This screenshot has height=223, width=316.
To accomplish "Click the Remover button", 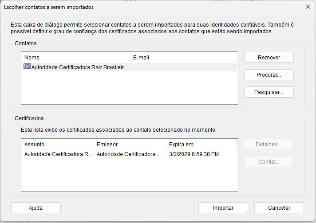I will point(269,58).
